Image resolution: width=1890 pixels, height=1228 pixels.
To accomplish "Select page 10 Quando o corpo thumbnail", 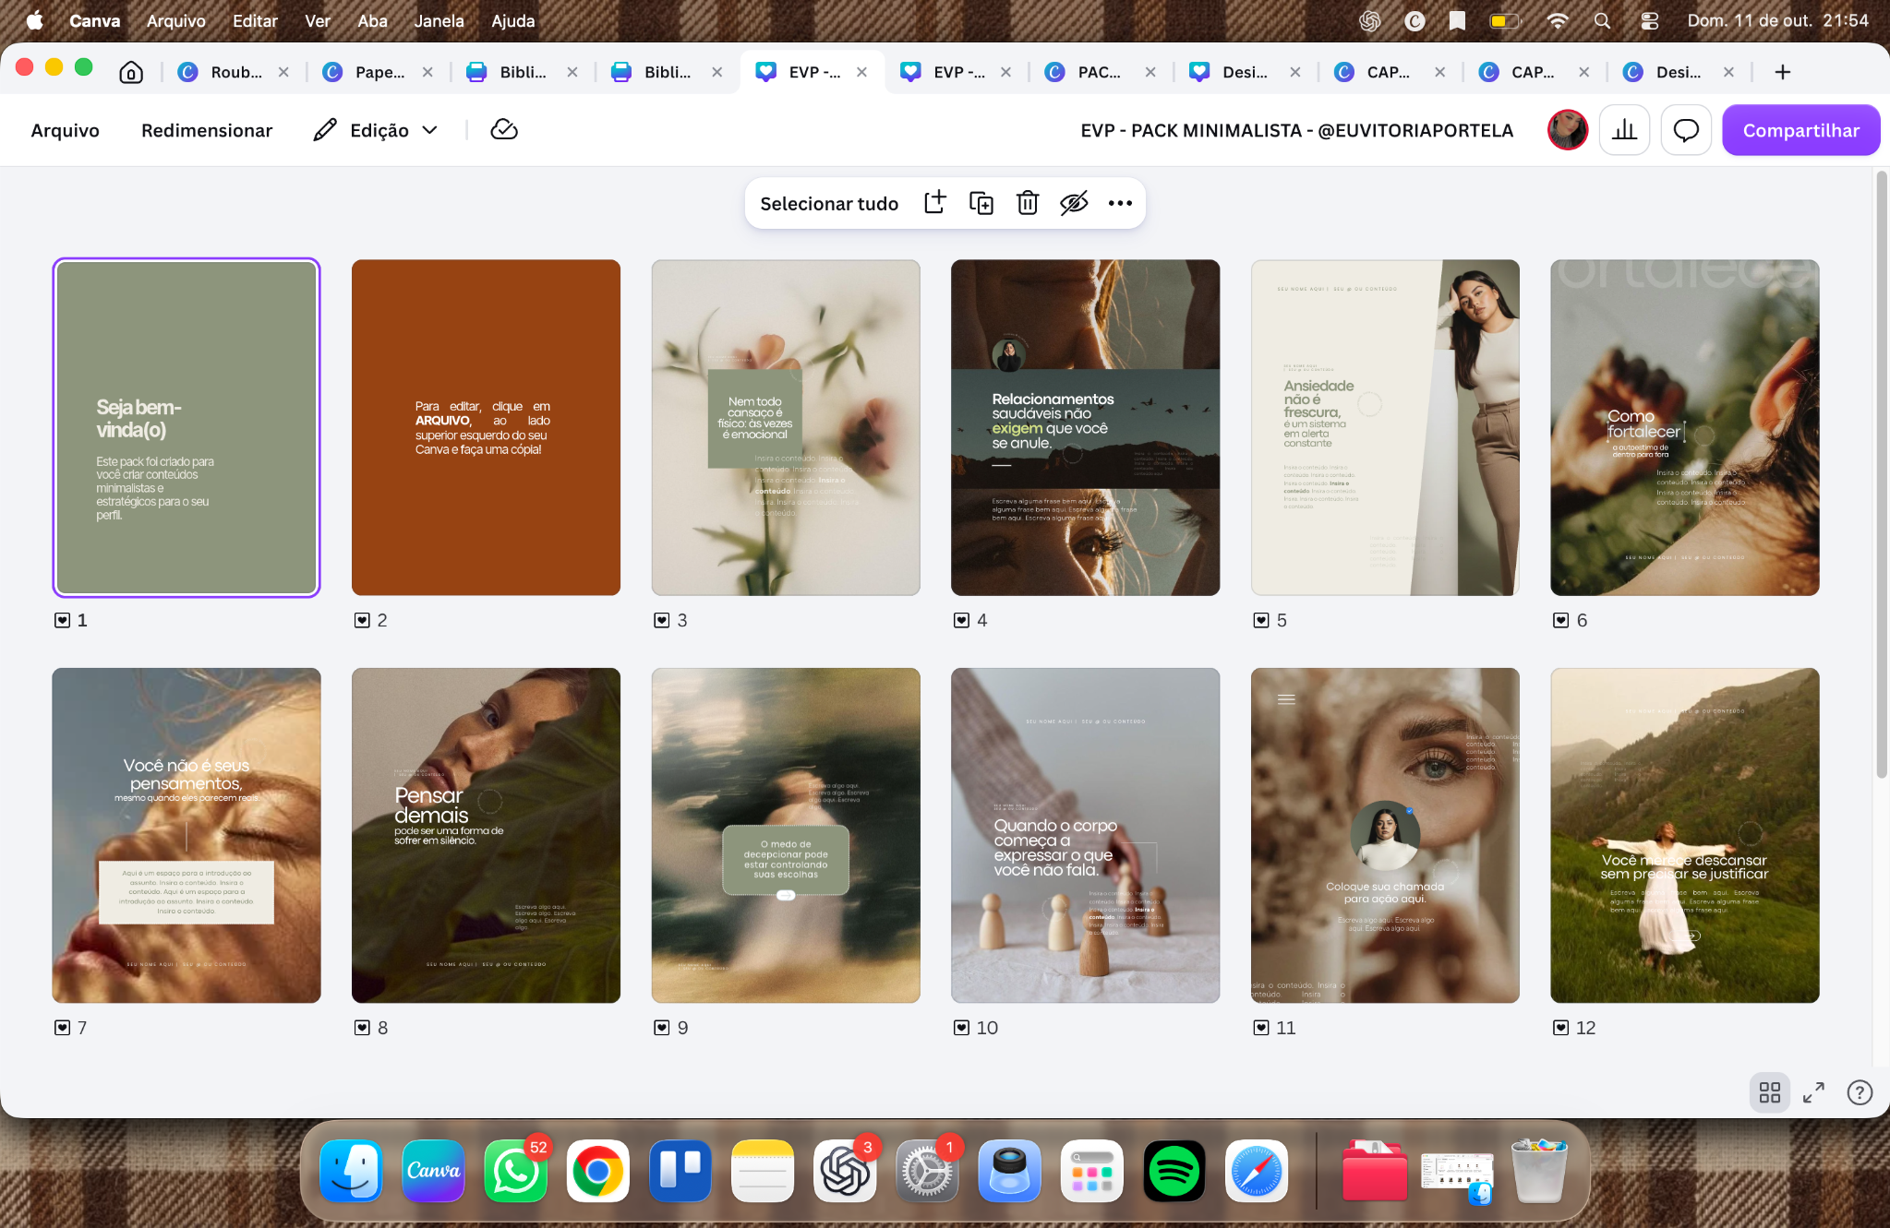I will click(1085, 835).
